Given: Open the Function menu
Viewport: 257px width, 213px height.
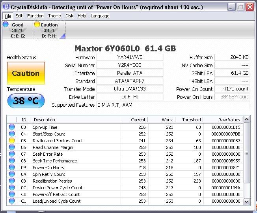Looking at the screenshot, I should click(35, 16).
